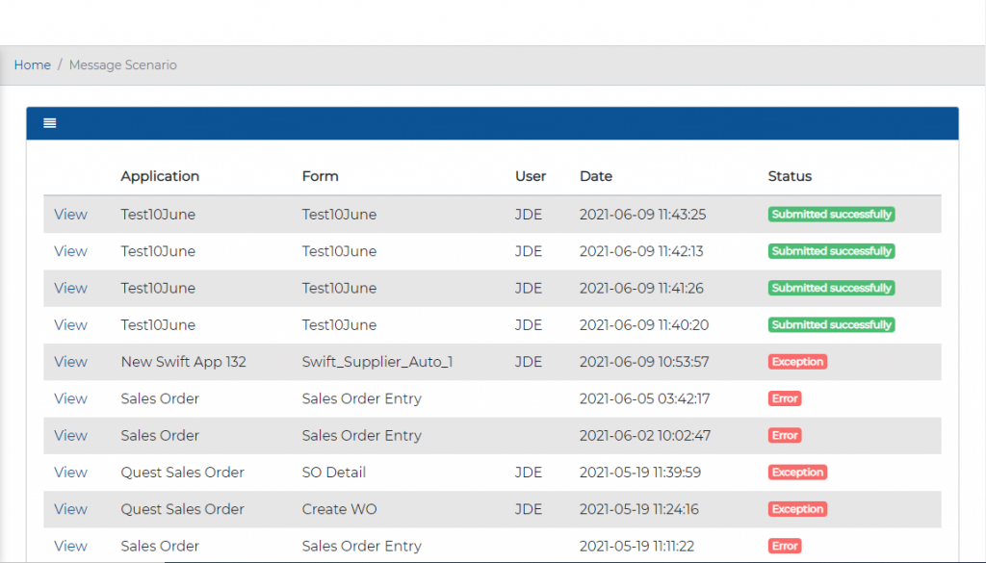Click the User column header
This screenshot has width=986, height=563.
pyautogui.click(x=531, y=176)
